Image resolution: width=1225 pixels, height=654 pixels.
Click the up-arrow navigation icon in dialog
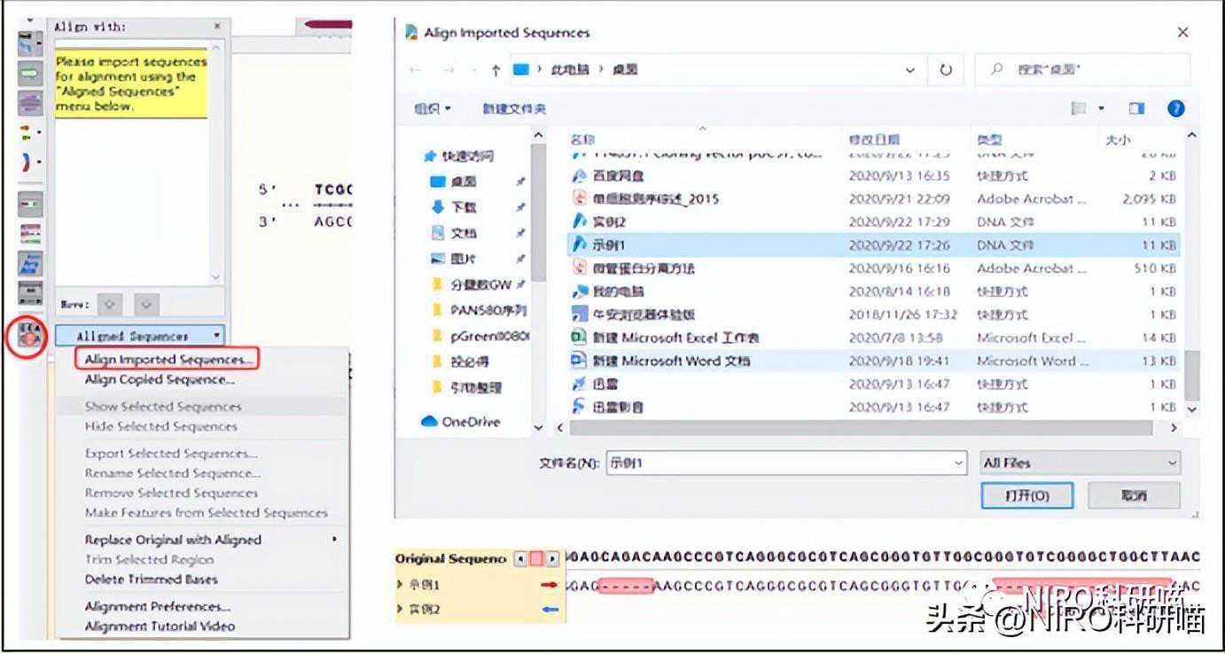click(x=495, y=69)
